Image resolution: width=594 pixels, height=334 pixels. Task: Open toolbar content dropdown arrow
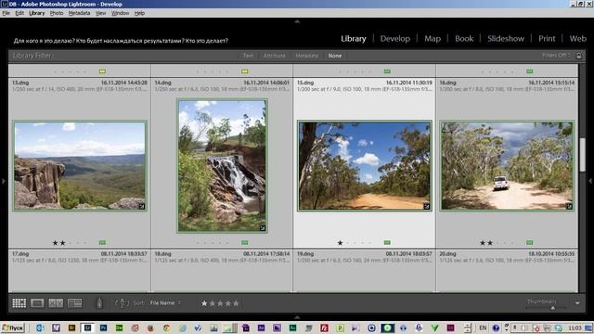tap(577, 303)
